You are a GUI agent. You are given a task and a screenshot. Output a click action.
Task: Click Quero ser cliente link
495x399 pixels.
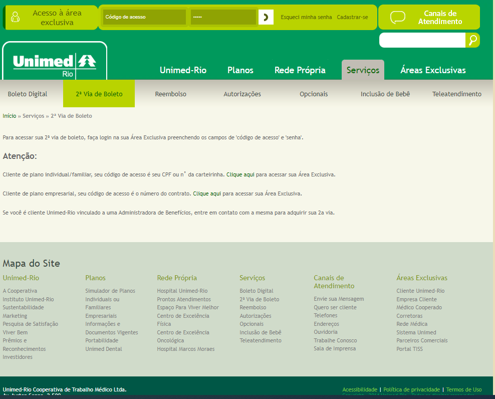point(335,307)
